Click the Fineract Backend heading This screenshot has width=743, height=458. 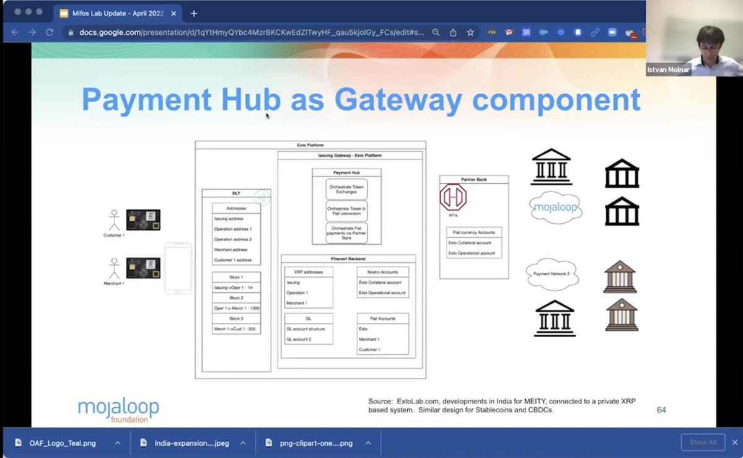pos(348,259)
